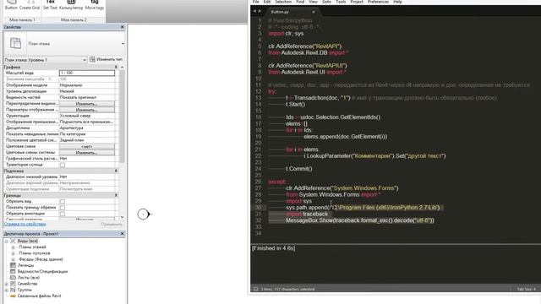
Task: Click Изменить for Переопределения видимости
Action: click(87, 103)
